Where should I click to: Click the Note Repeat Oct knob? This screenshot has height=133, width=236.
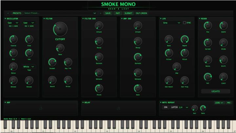click(x=195, y=108)
